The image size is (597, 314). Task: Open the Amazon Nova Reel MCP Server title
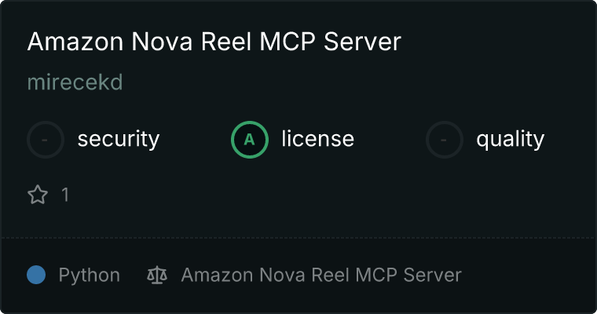pos(214,42)
